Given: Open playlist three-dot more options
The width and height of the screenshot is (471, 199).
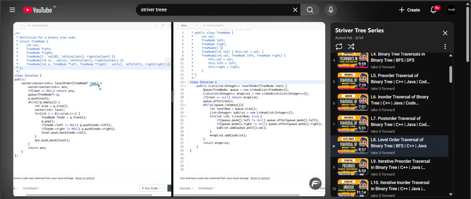Looking at the screenshot, I should [x=445, y=47].
